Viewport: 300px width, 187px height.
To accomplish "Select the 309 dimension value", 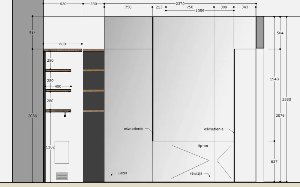I will pos(224,7).
